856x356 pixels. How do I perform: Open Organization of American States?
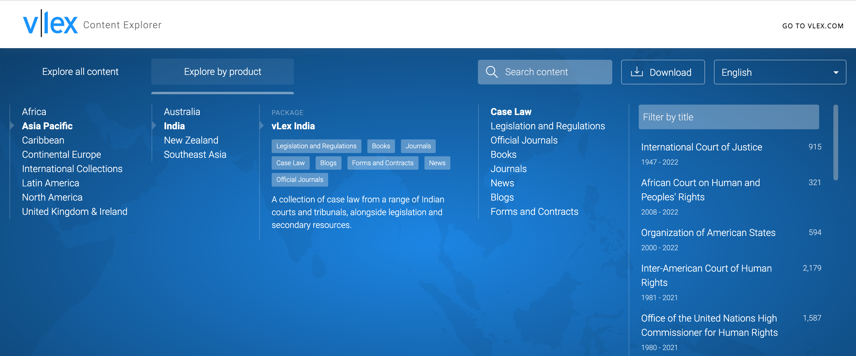708,233
